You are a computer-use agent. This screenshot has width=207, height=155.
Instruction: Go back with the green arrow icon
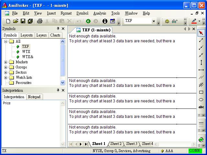pos(88,21)
